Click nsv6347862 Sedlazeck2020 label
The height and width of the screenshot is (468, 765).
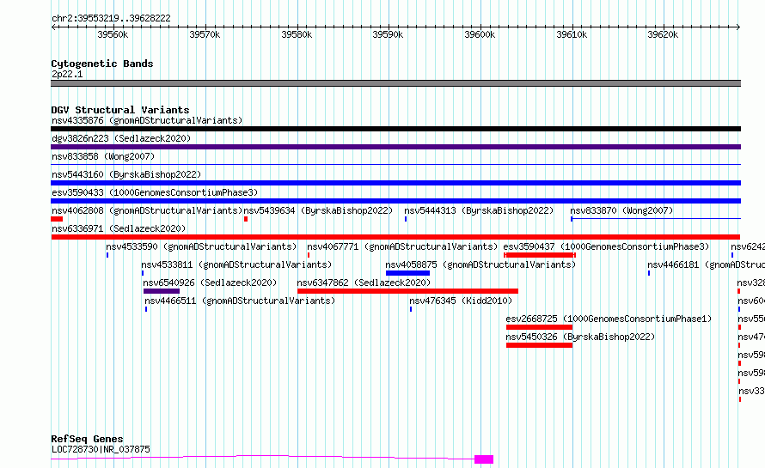click(364, 283)
